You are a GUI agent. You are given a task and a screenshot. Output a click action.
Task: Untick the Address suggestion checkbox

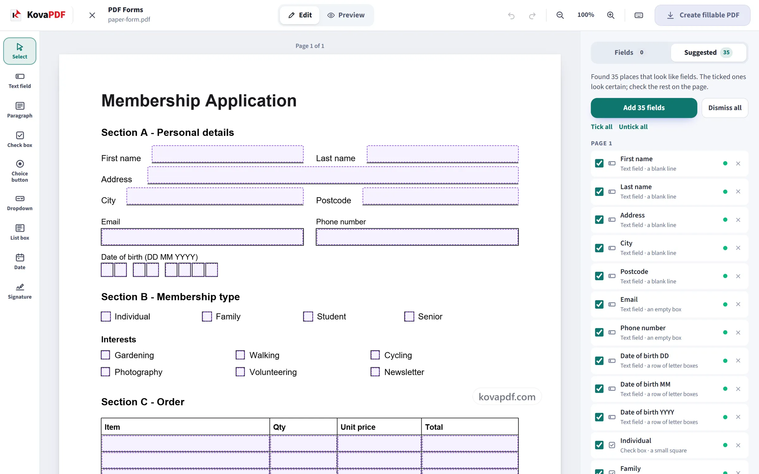(x=599, y=220)
